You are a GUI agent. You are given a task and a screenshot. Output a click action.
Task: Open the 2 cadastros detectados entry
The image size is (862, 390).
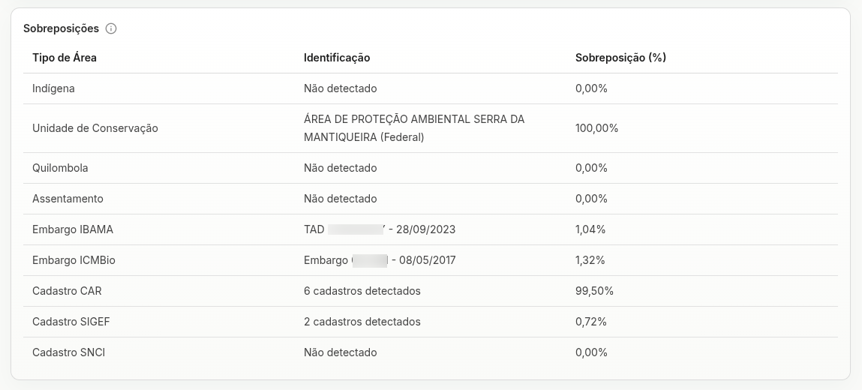click(x=362, y=321)
